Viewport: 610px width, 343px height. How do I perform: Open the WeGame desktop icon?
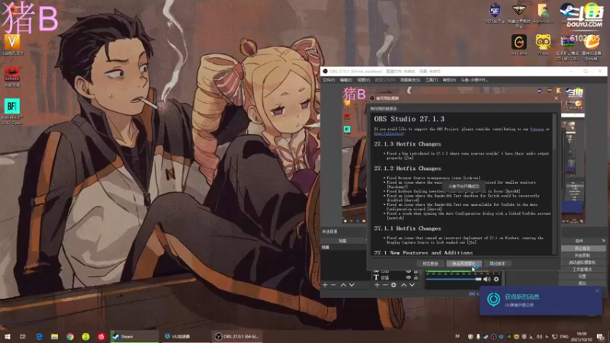pyautogui.click(x=519, y=45)
